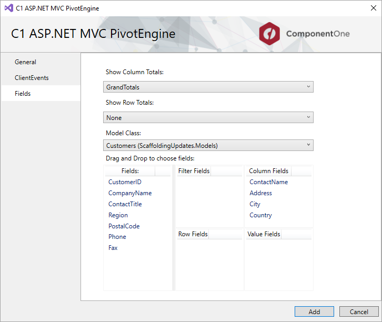The height and width of the screenshot is (322, 382).
Task: Expand the Model Class combo box
Action: [208, 145]
